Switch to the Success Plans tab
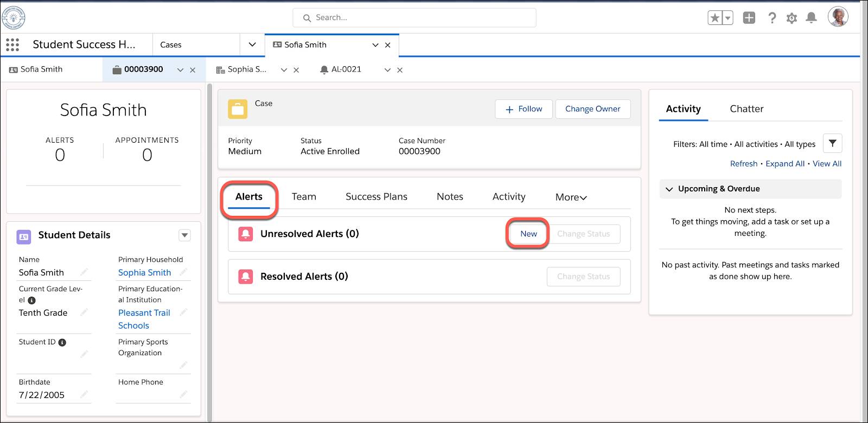 pyautogui.click(x=376, y=197)
